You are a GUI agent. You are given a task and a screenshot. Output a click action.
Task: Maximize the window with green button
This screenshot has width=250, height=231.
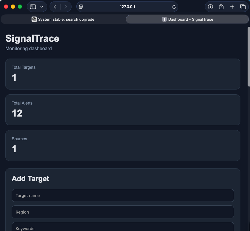tap(20, 7)
